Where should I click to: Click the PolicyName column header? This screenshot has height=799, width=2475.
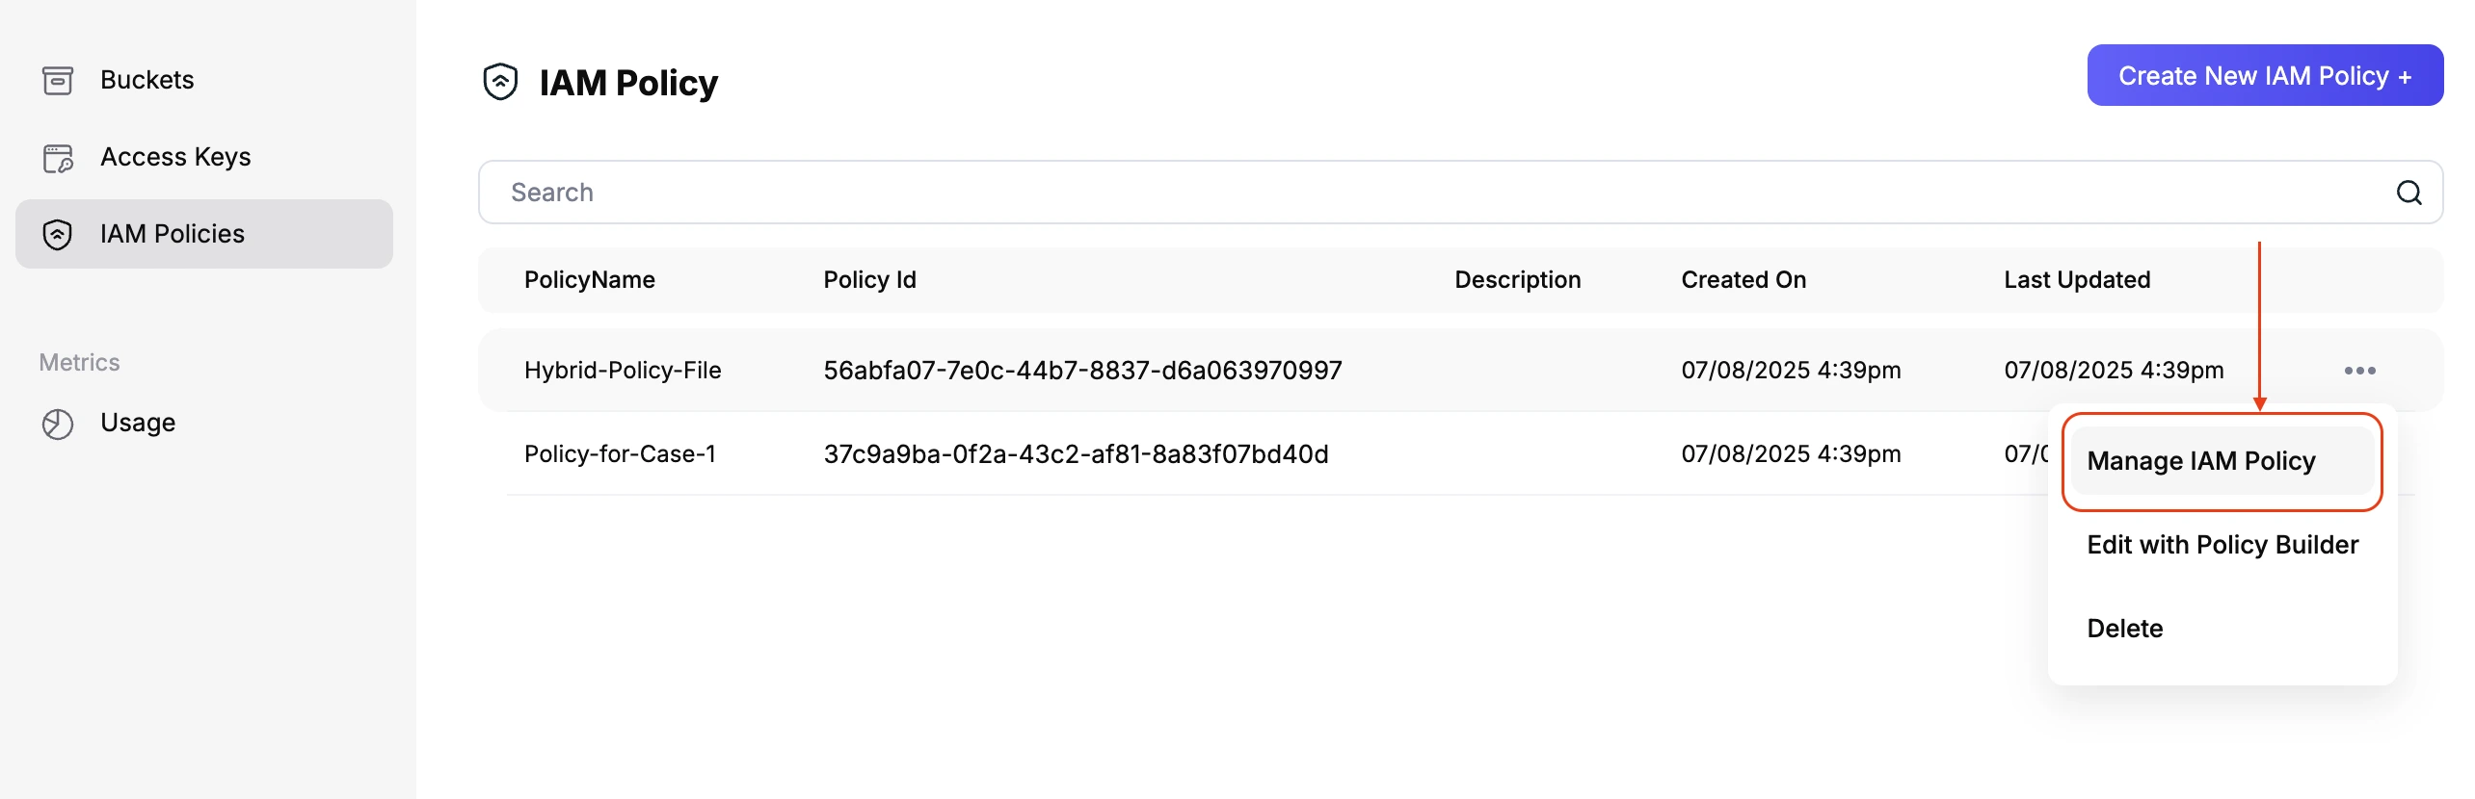(x=590, y=280)
